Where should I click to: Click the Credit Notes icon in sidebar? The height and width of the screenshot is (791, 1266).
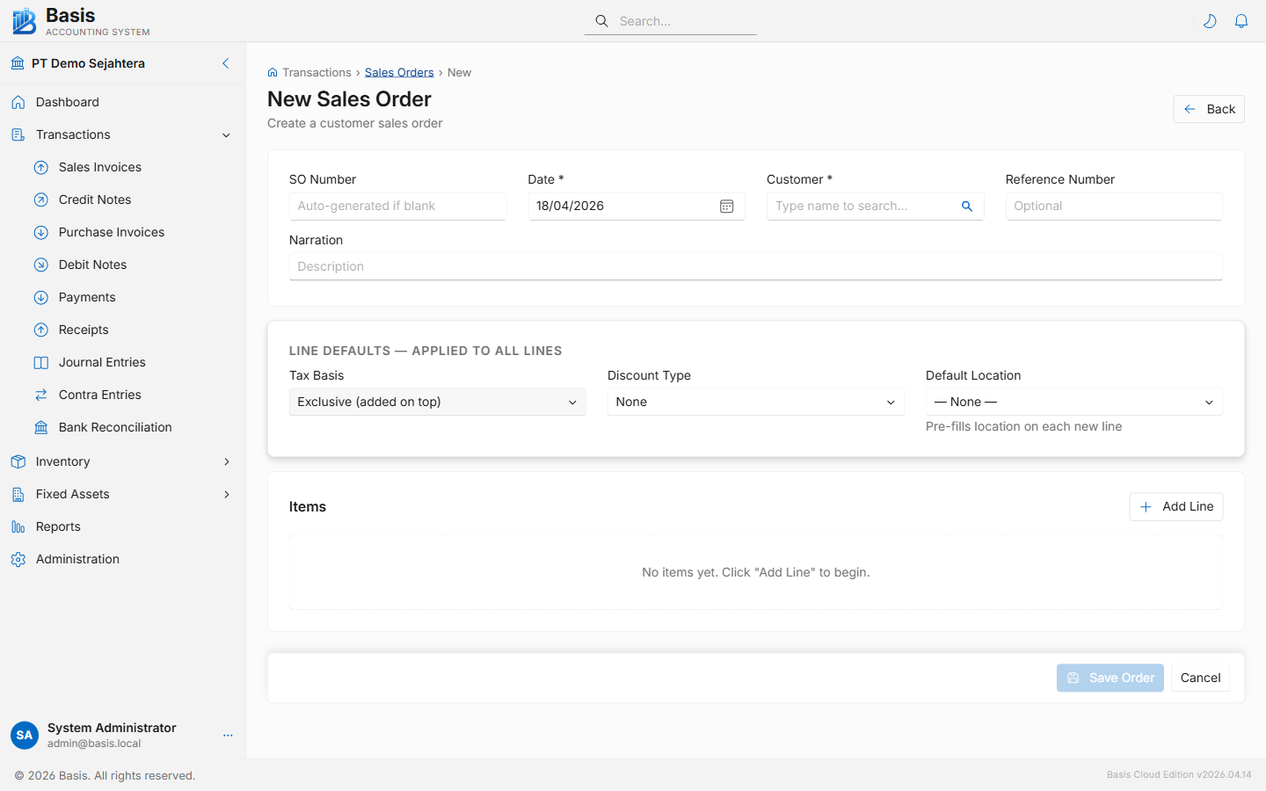point(40,200)
